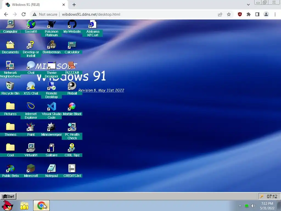Click the key icon in Wibdows tray

[262, 196]
